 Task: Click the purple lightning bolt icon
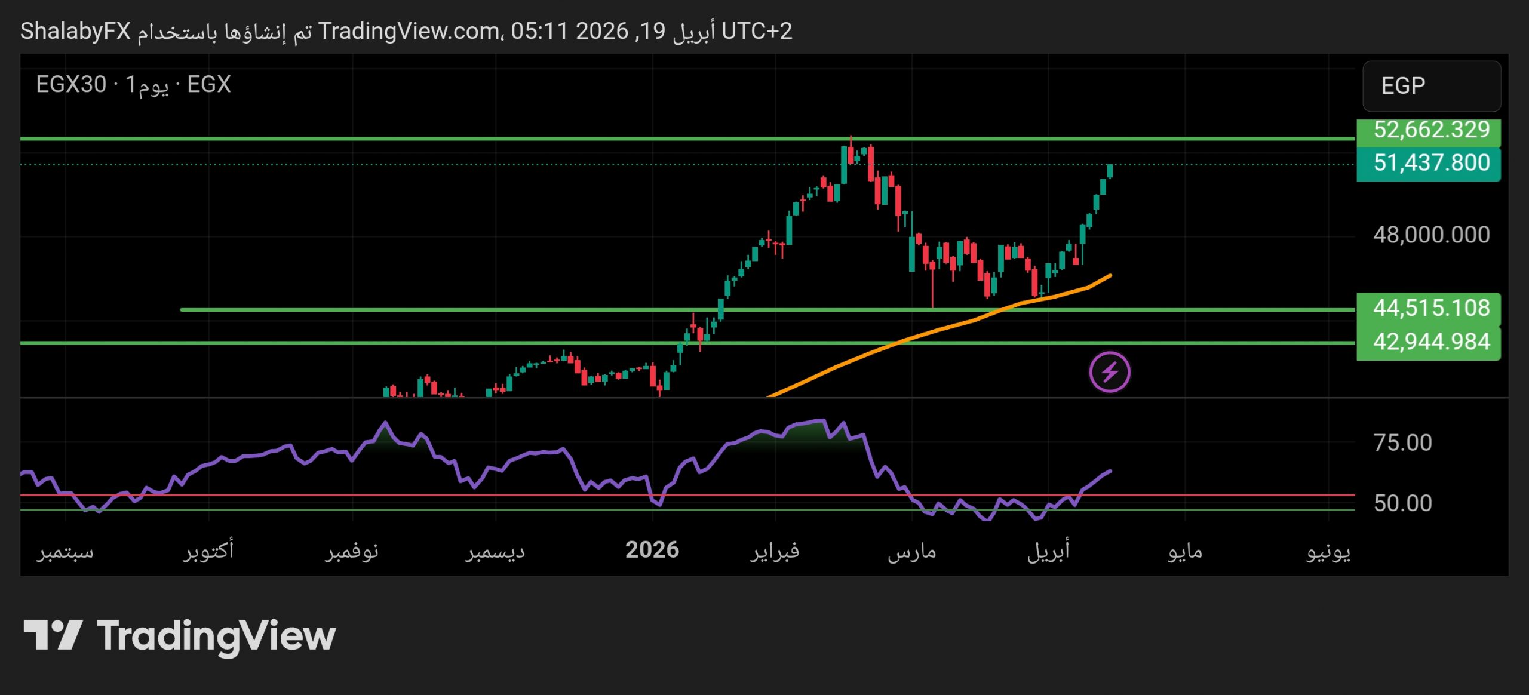point(1109,372)
